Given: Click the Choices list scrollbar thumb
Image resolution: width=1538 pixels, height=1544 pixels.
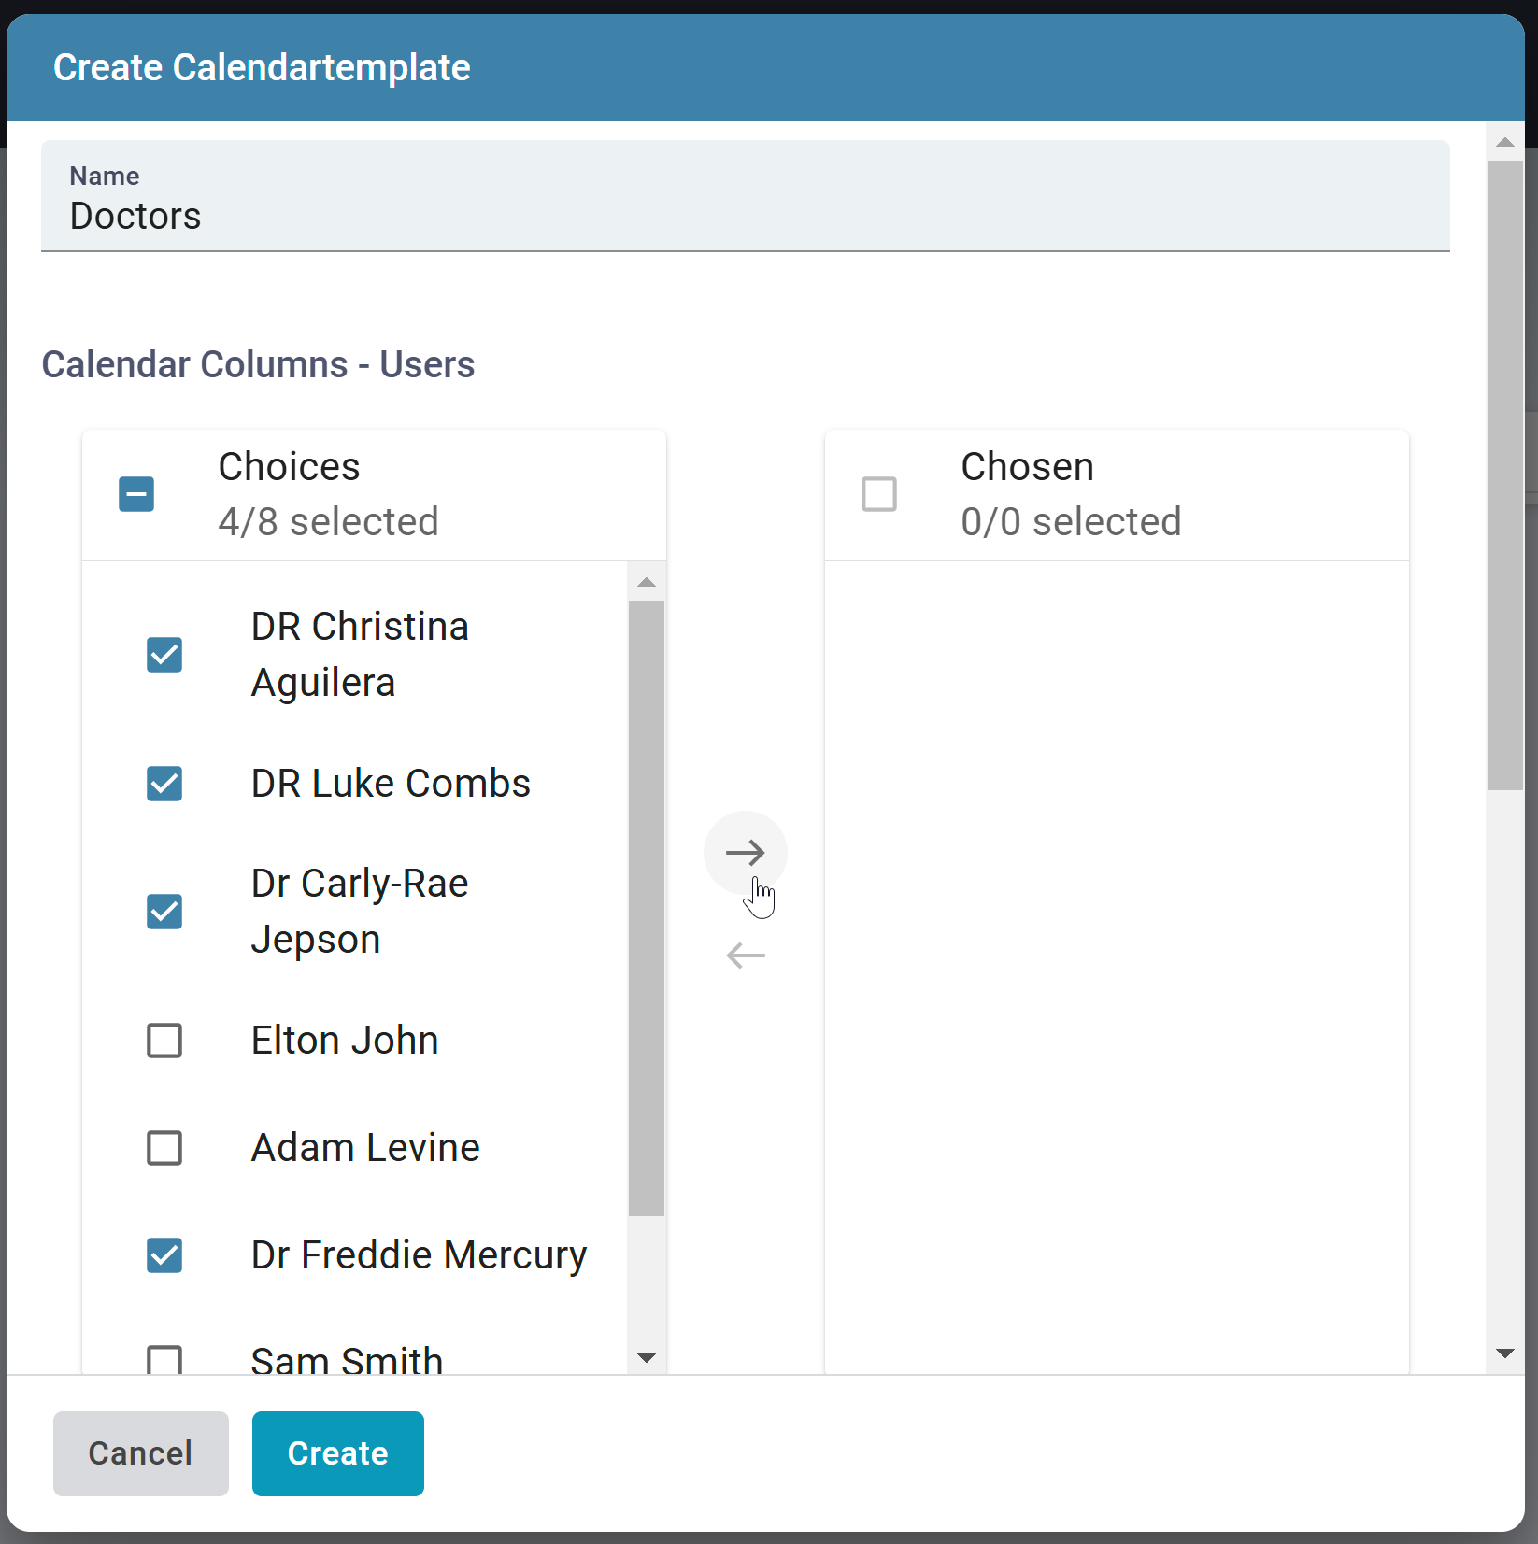Looking at the screenshot, I should 646,906.
